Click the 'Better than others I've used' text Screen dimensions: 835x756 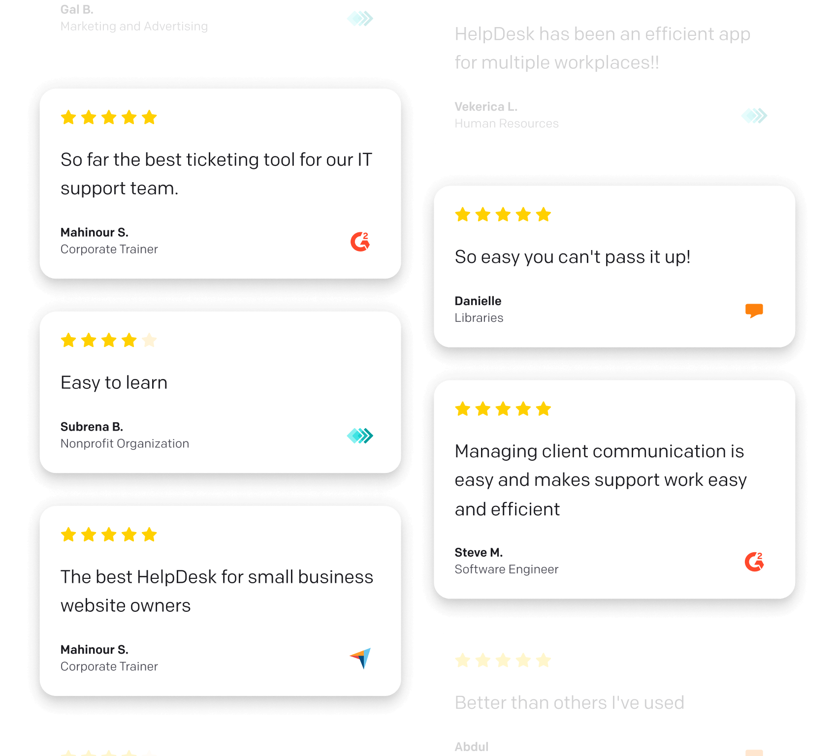pyautogui.click(x=569, y=702)
